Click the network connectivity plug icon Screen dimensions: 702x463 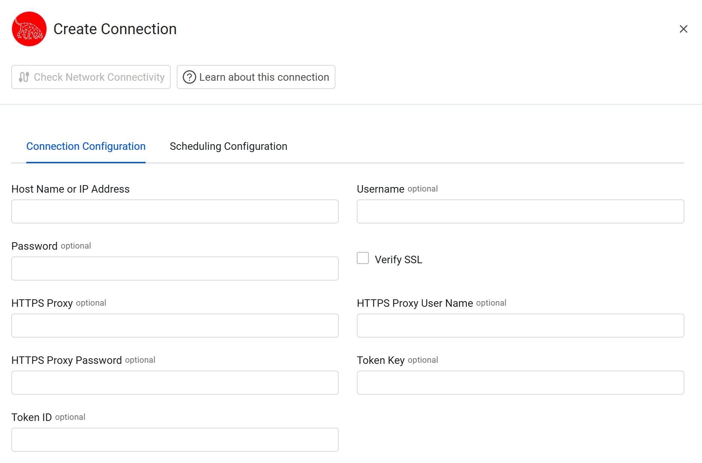[24, 77]
